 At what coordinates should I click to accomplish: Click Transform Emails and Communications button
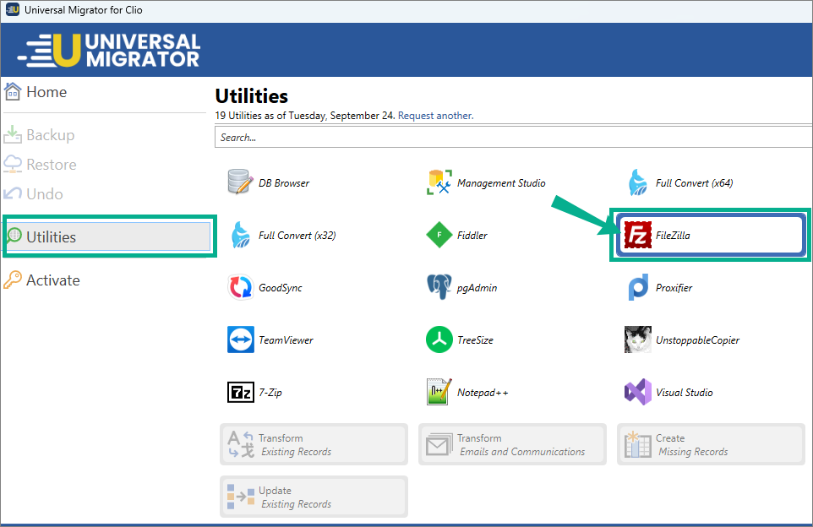512,444
